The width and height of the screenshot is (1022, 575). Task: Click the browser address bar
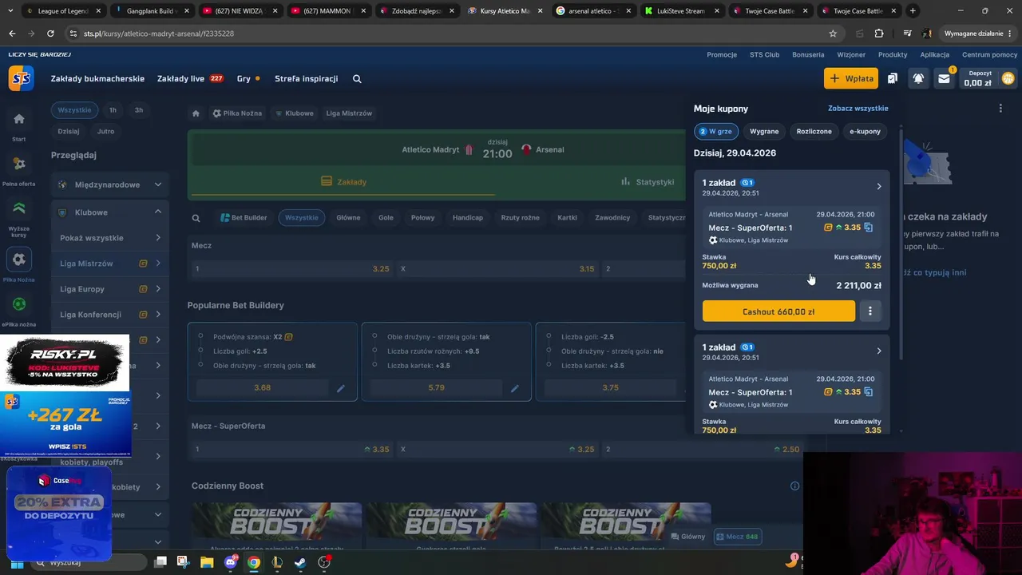(447, 34)
